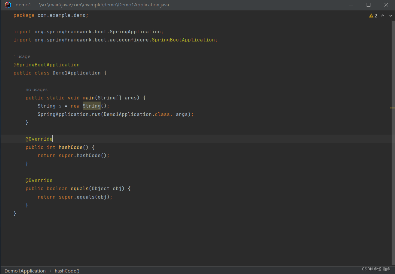
Task: Click the @Override annotation above hashCode
Action: pos(39,139)
